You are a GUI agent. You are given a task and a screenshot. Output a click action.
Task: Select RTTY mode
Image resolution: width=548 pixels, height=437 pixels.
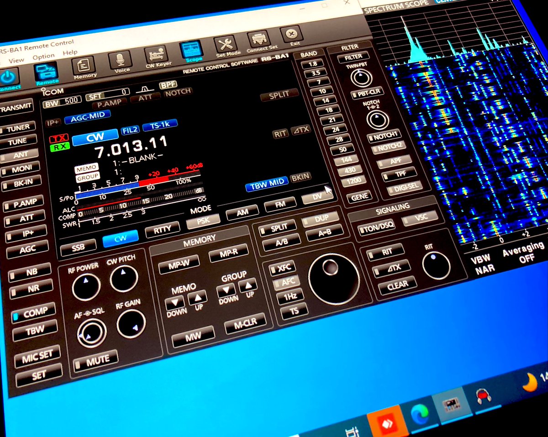pyautogui.click(x=162, y=231)
